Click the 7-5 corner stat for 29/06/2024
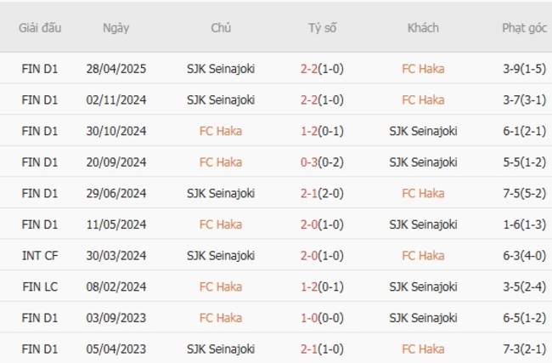 [524, 193]
